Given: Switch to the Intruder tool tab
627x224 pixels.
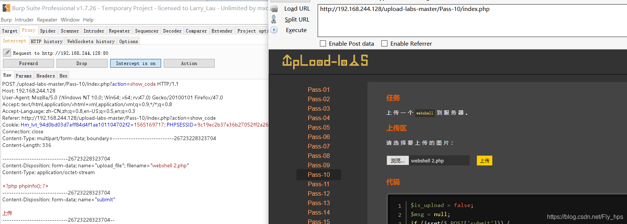Looking at the screenshot, I should coord(94,31).
